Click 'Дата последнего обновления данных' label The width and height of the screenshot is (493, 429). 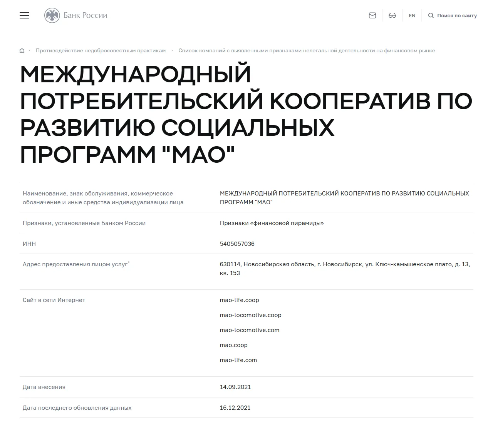coord(77,407)
